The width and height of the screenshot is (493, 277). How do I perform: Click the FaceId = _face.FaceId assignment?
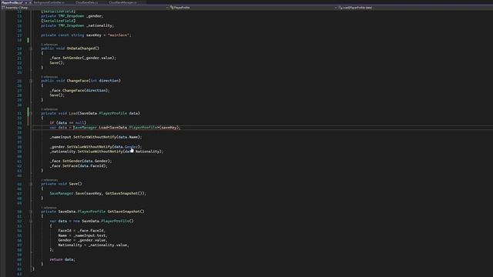coord(82,231)
